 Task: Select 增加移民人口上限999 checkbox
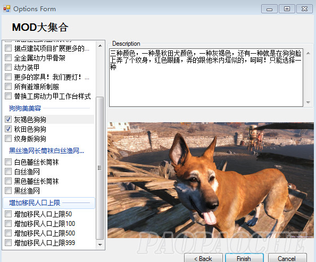click(x=9, y=243)
